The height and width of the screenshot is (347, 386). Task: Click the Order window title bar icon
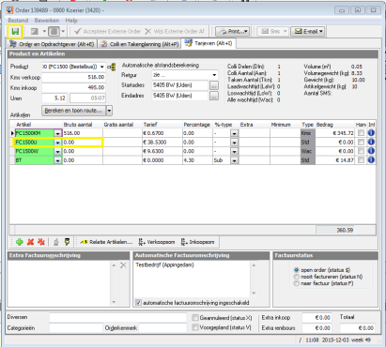pyautogui.click(x=9, y=10)
